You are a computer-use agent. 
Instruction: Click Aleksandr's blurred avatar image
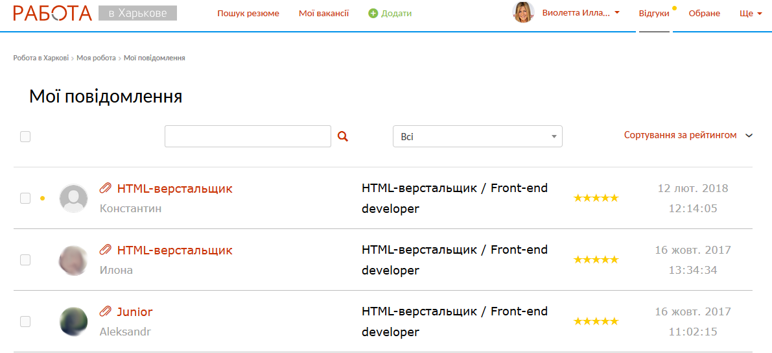pos(73,321)
